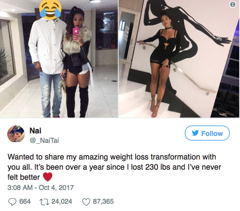Image resolution: width=240 pixels, height=211 pixels.
Task: Click the info icon on the photo
Action: coord(233,4)
